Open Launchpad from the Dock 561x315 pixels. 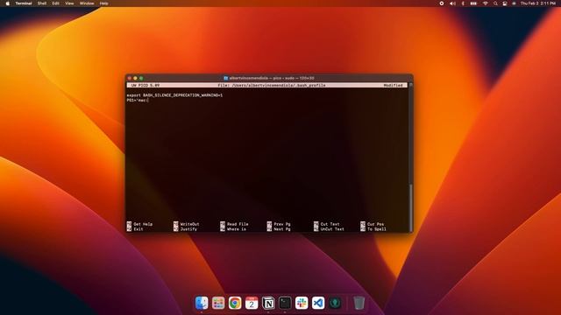coord(218,303)
